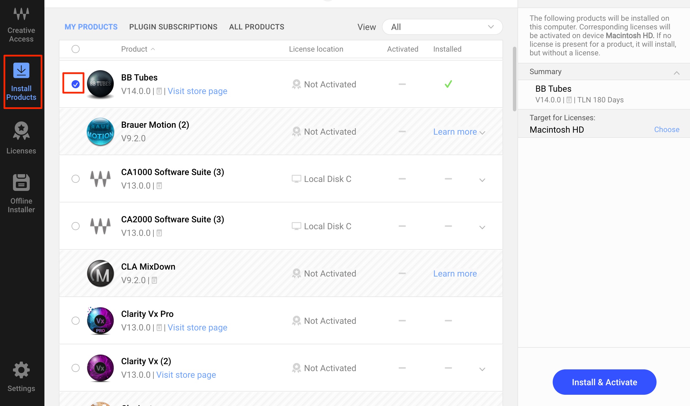Click the computer icon beside CA1000 Local Disk C
The image size is (690, 406).
(296, 179)
